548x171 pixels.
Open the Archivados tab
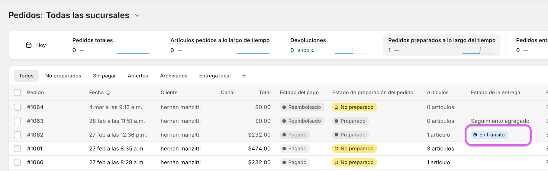[174, 76]
